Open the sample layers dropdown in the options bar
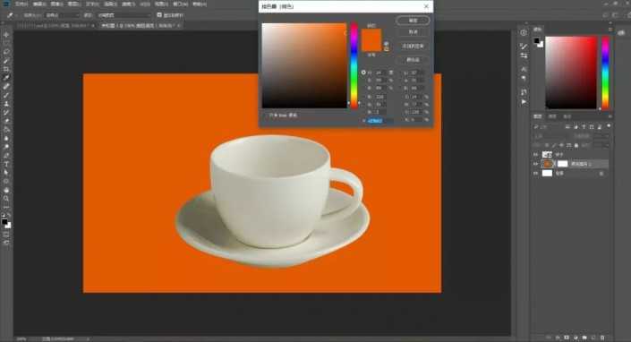The width and height of the screenshot is (631, 342). 124,15
